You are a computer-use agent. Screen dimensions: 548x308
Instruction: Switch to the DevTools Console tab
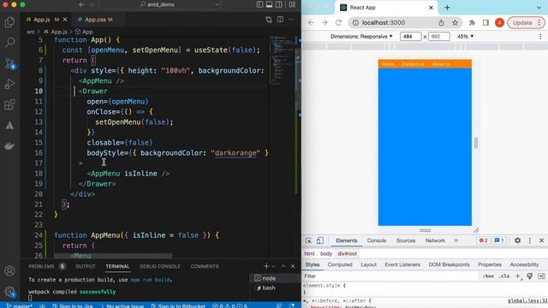coord(377,240)
